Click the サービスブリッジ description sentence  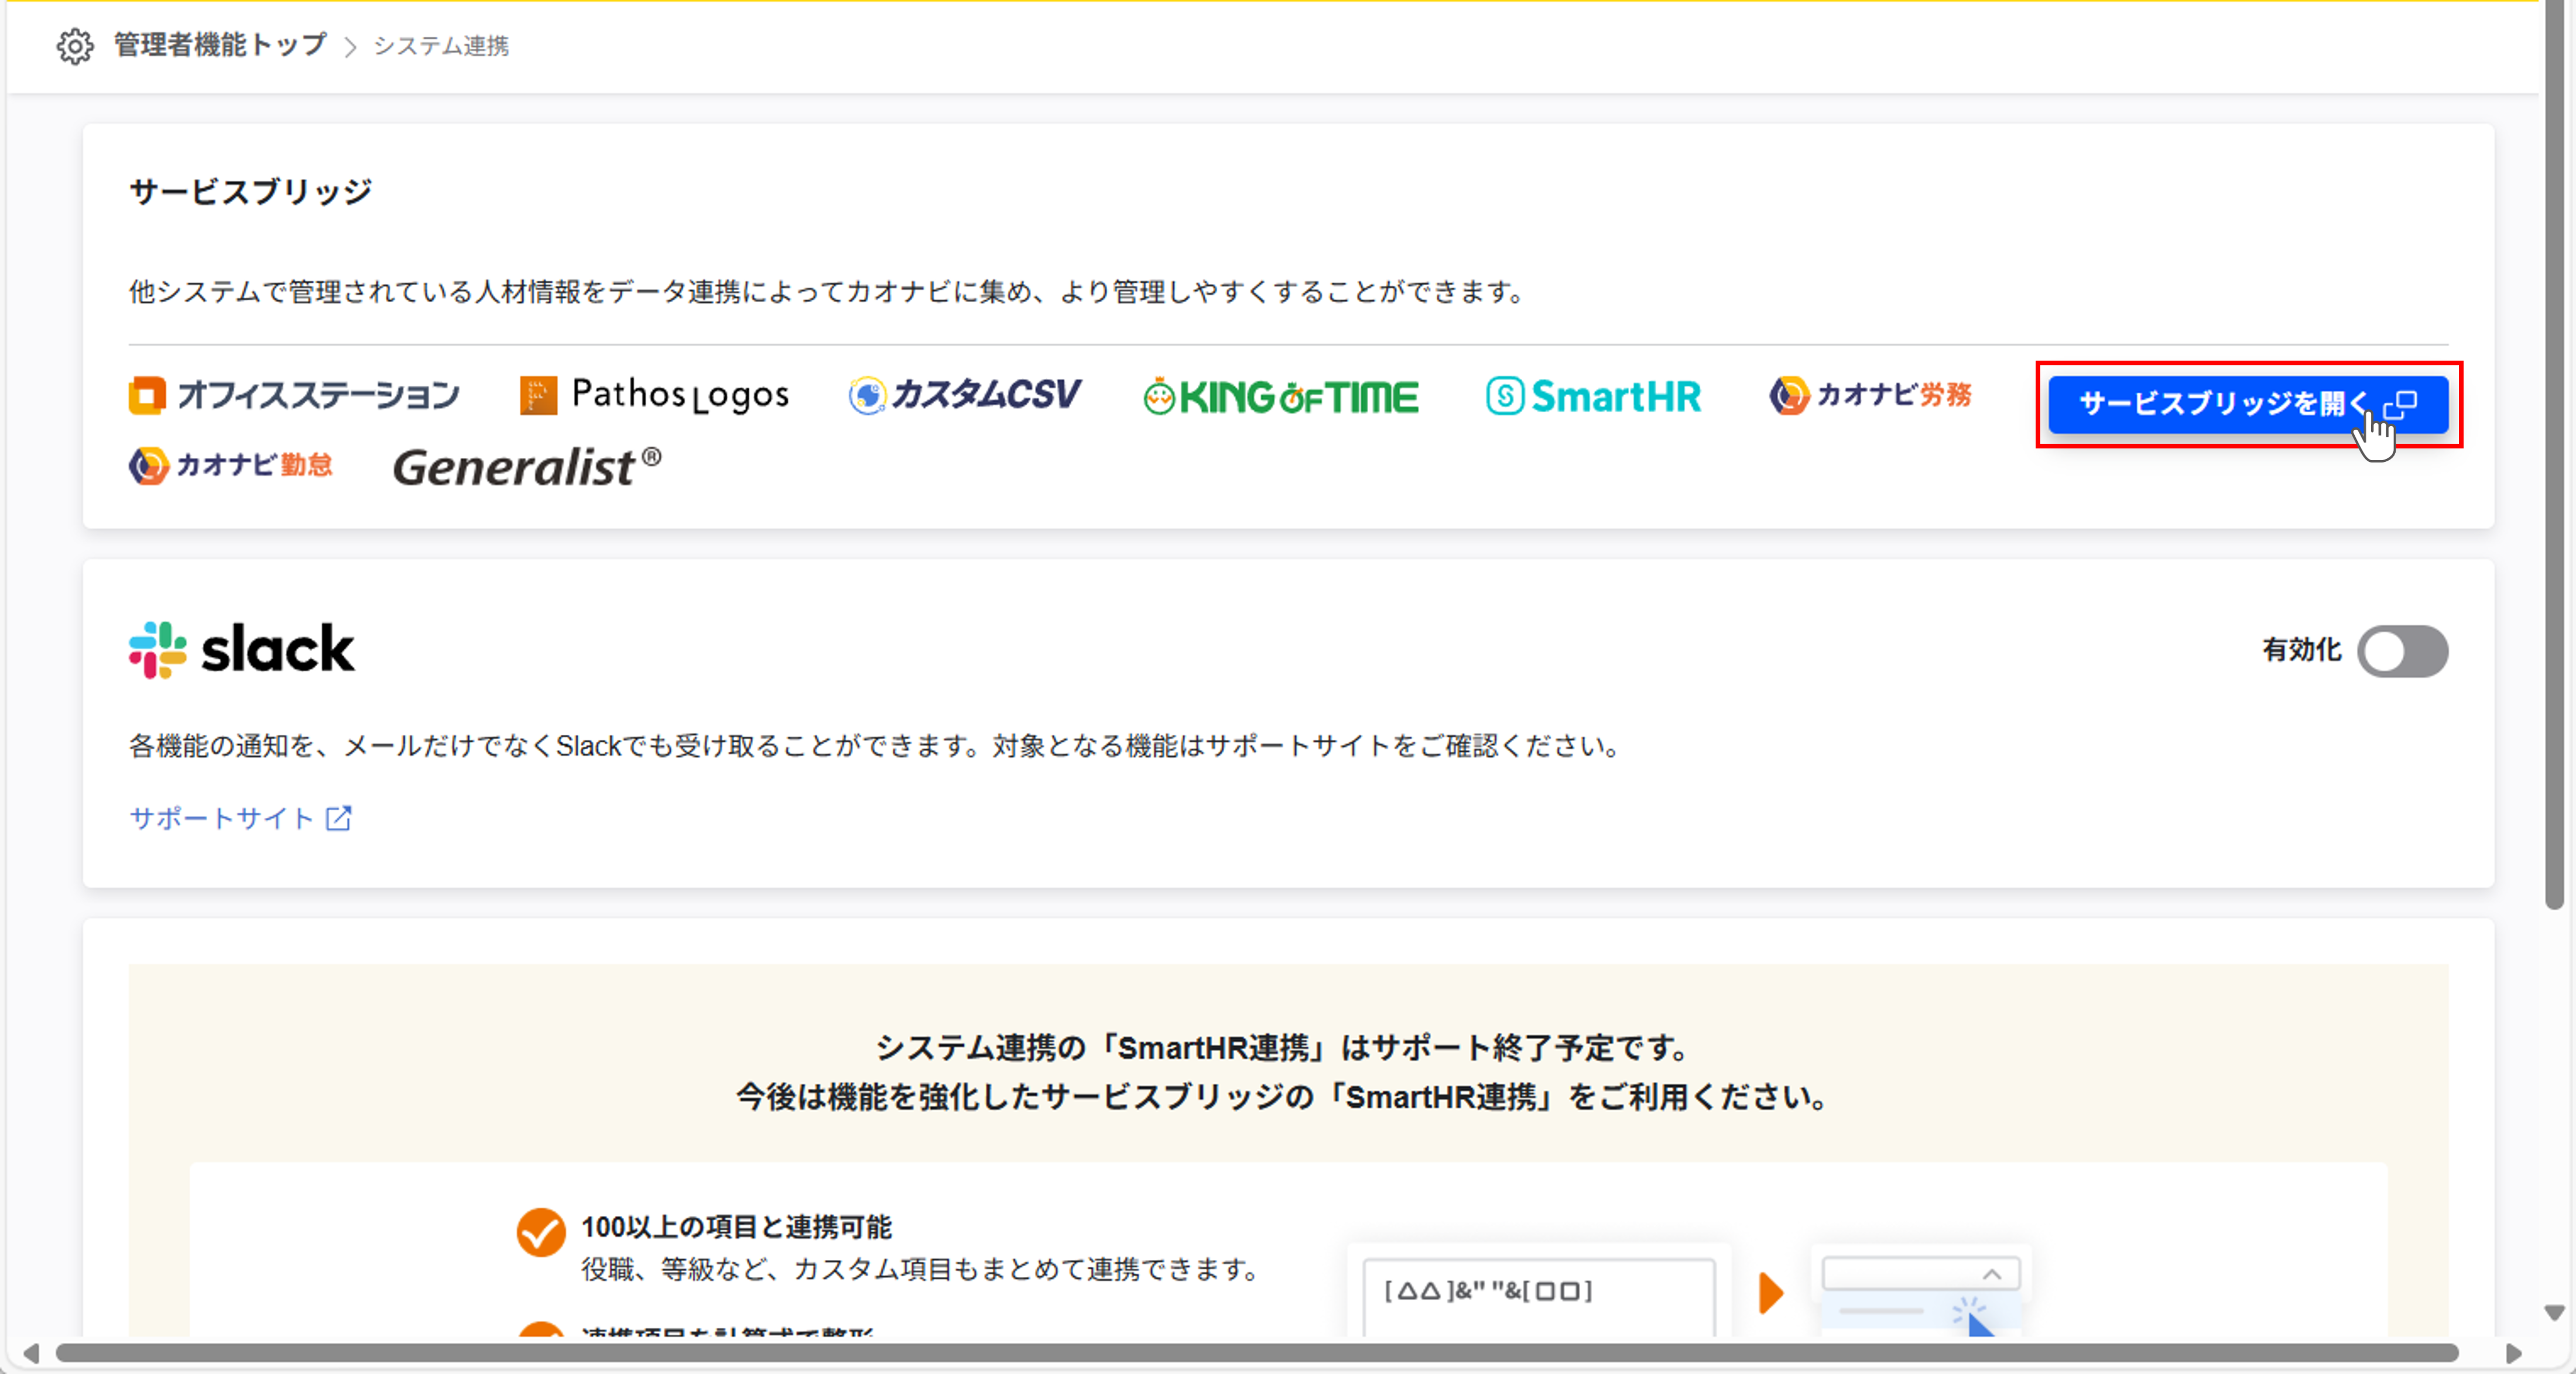coord(828,292)
